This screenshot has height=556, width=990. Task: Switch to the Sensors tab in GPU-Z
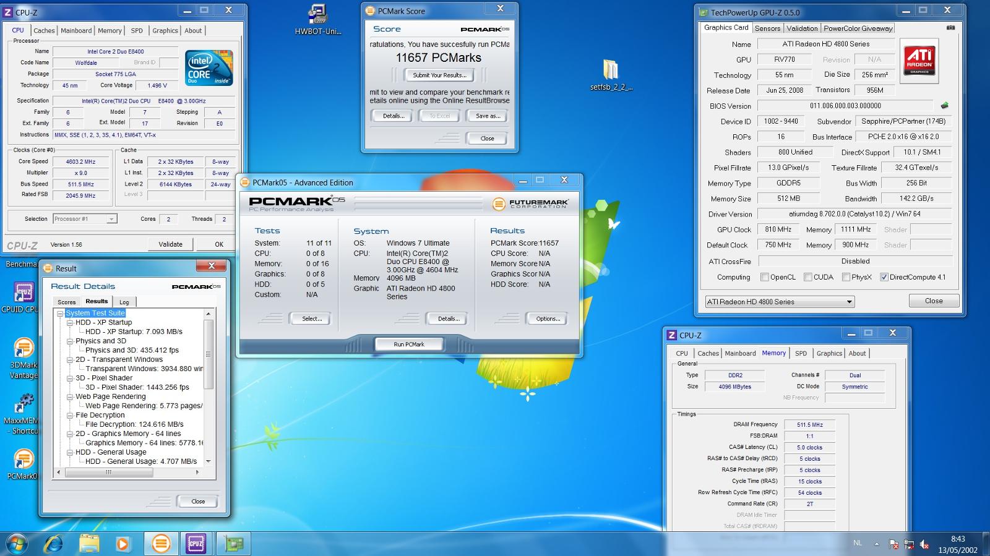click(767, 28)
